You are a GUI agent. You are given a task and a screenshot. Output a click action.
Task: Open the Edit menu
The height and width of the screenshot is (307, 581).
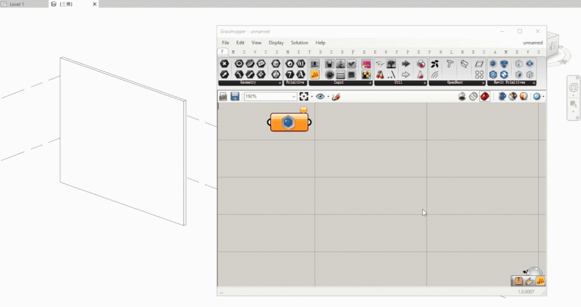tap(240, 43)
